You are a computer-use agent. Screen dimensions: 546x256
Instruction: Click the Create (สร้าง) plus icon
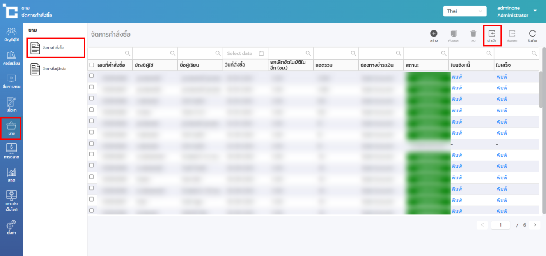[434, 34]
